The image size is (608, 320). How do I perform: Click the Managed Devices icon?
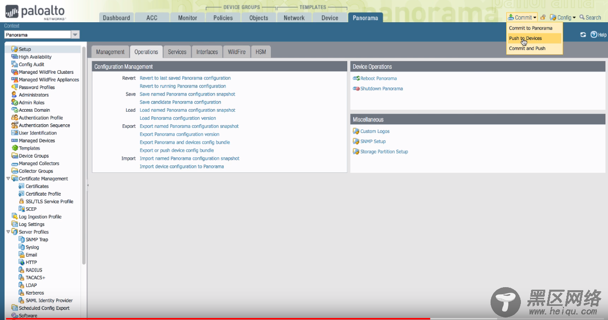coord(15,141)
